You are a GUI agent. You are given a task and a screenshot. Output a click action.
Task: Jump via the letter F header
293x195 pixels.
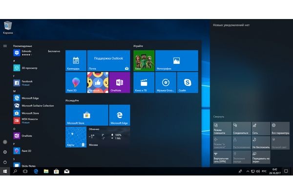tap(14, 76)
